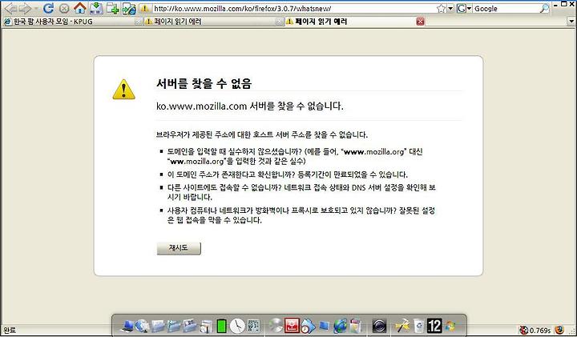577x337 pixels.
Task: Click the URL address field
Action: click(293, 9)
